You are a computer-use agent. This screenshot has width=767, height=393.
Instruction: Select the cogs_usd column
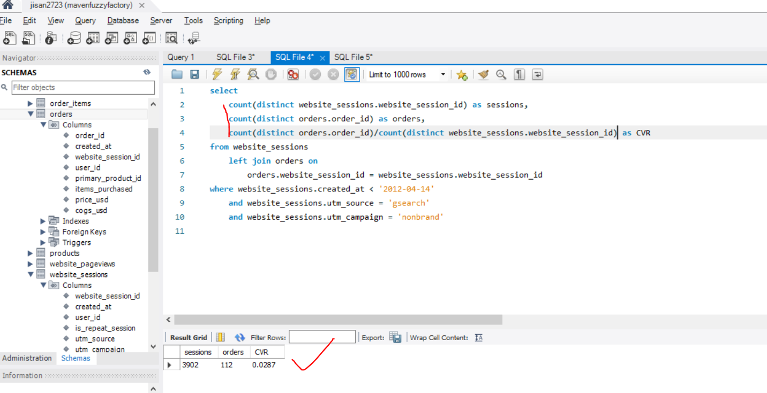[91, 210]
